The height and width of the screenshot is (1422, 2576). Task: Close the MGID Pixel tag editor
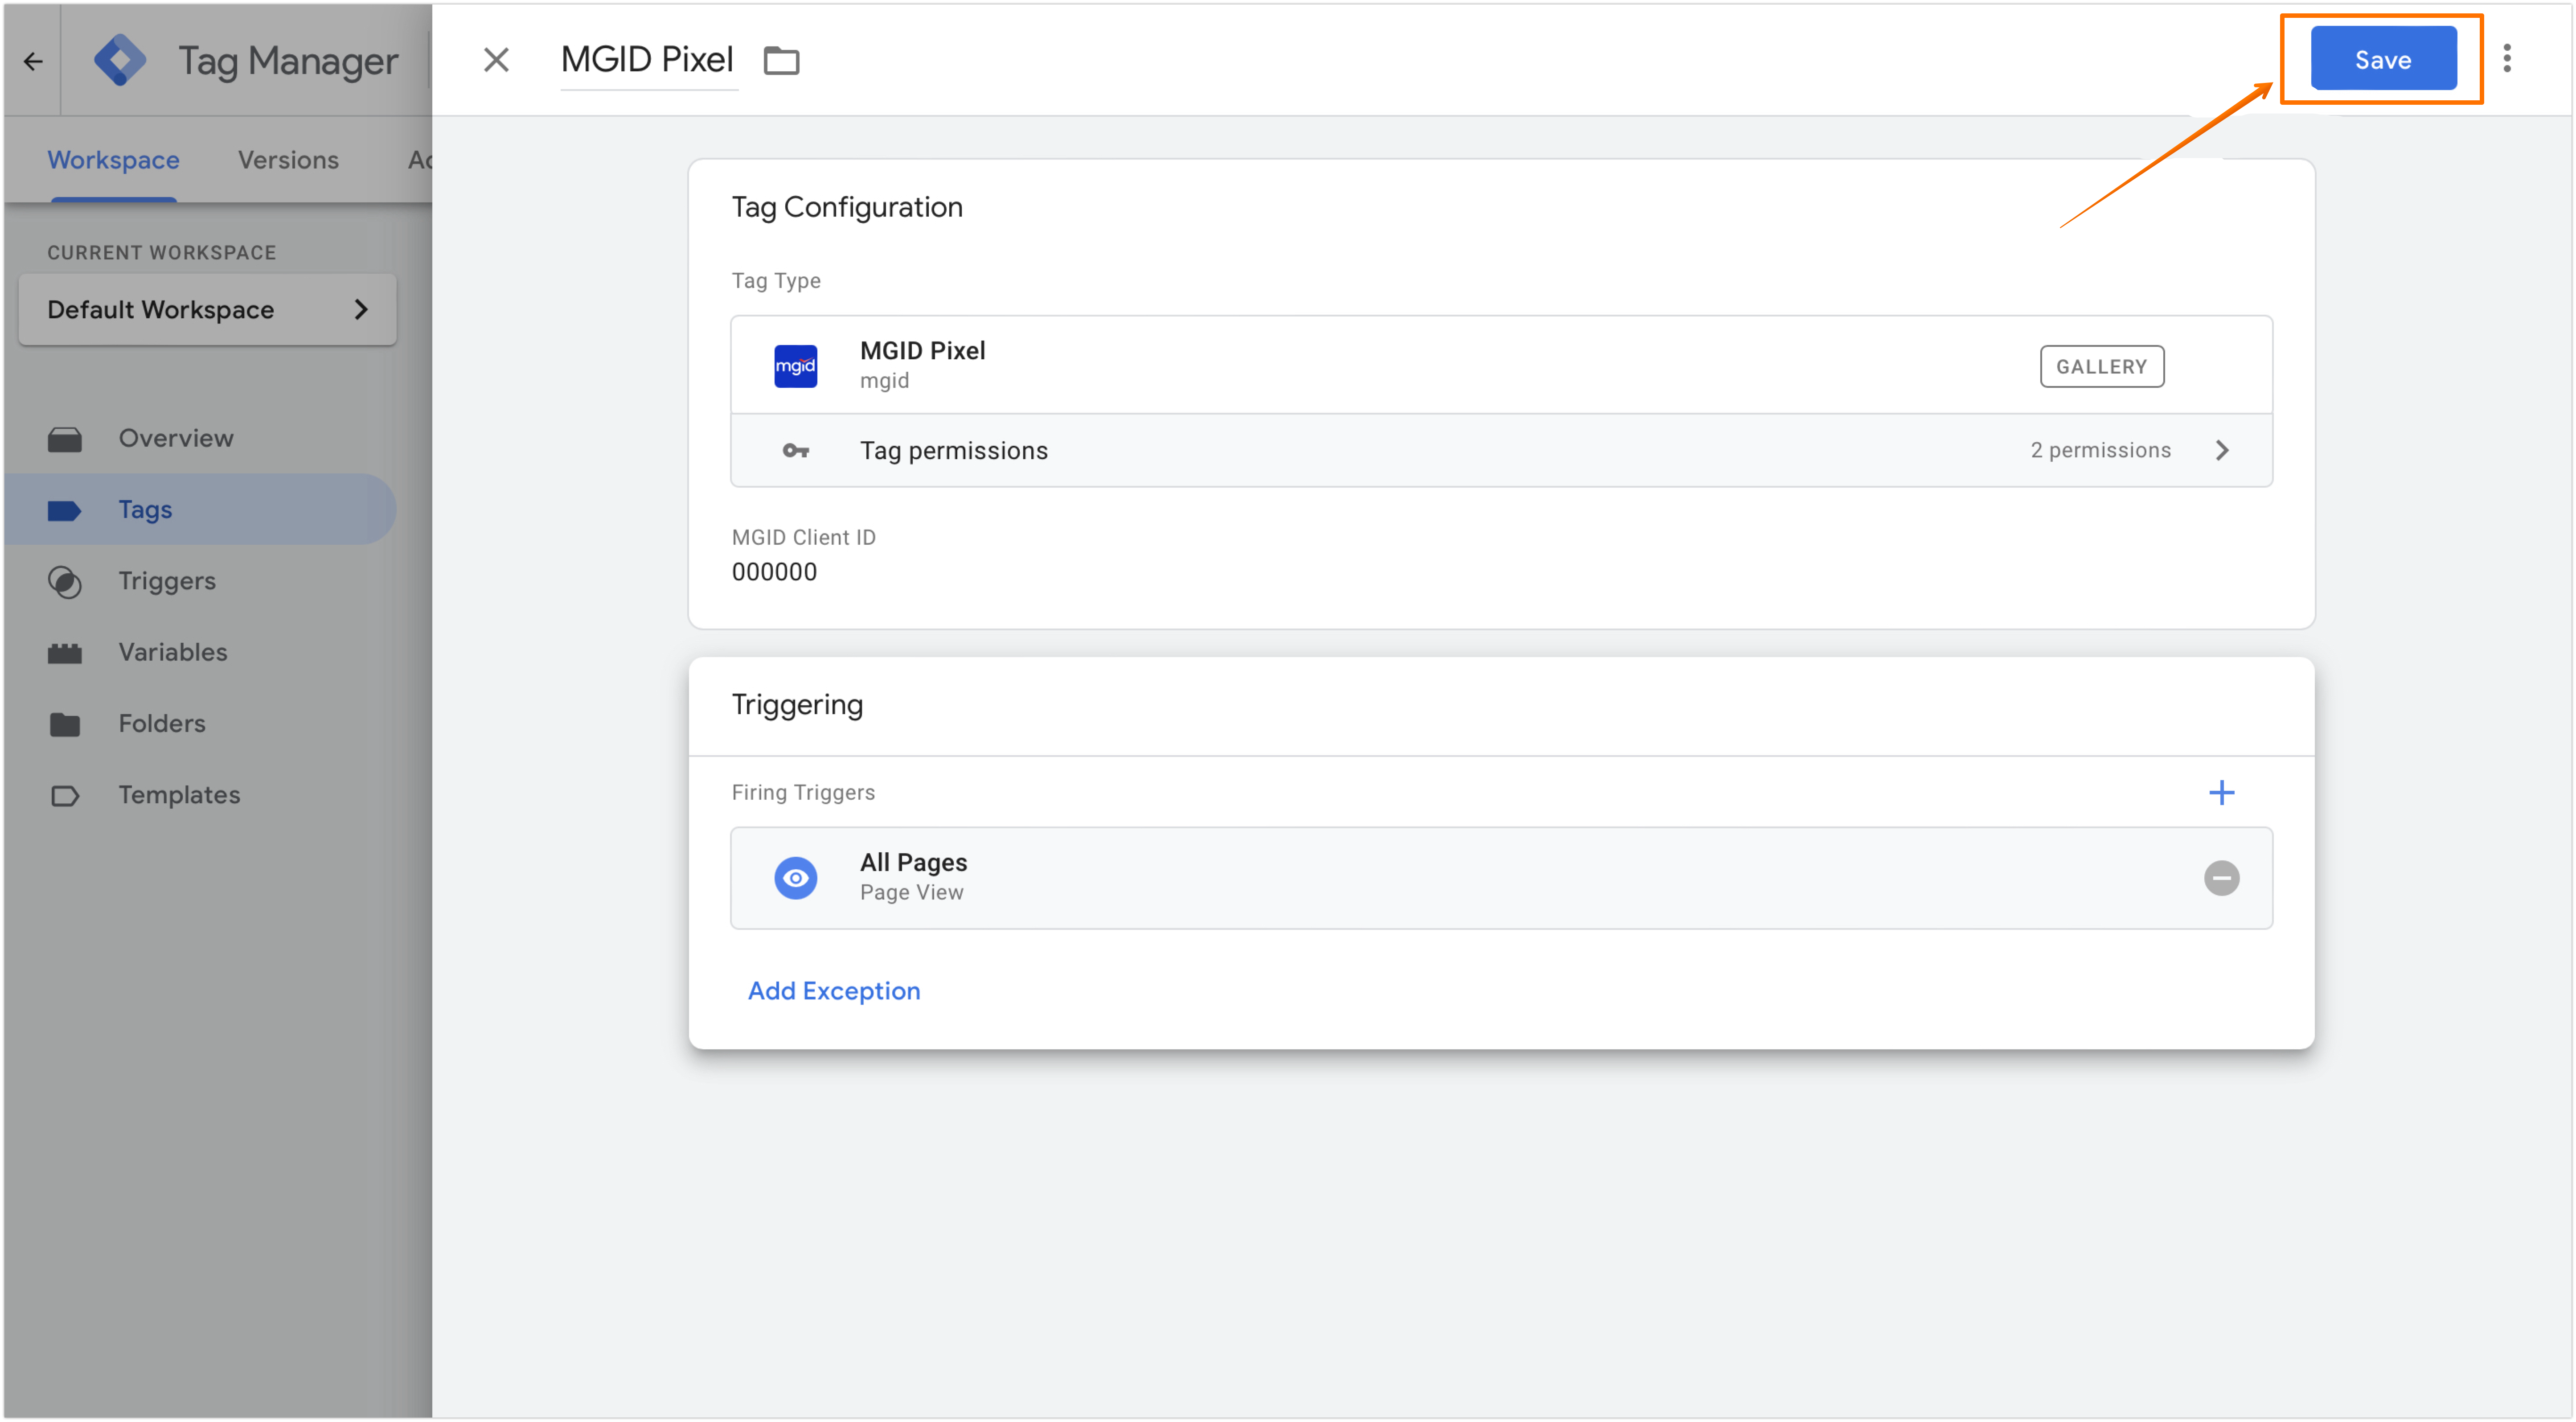(496, 60)
